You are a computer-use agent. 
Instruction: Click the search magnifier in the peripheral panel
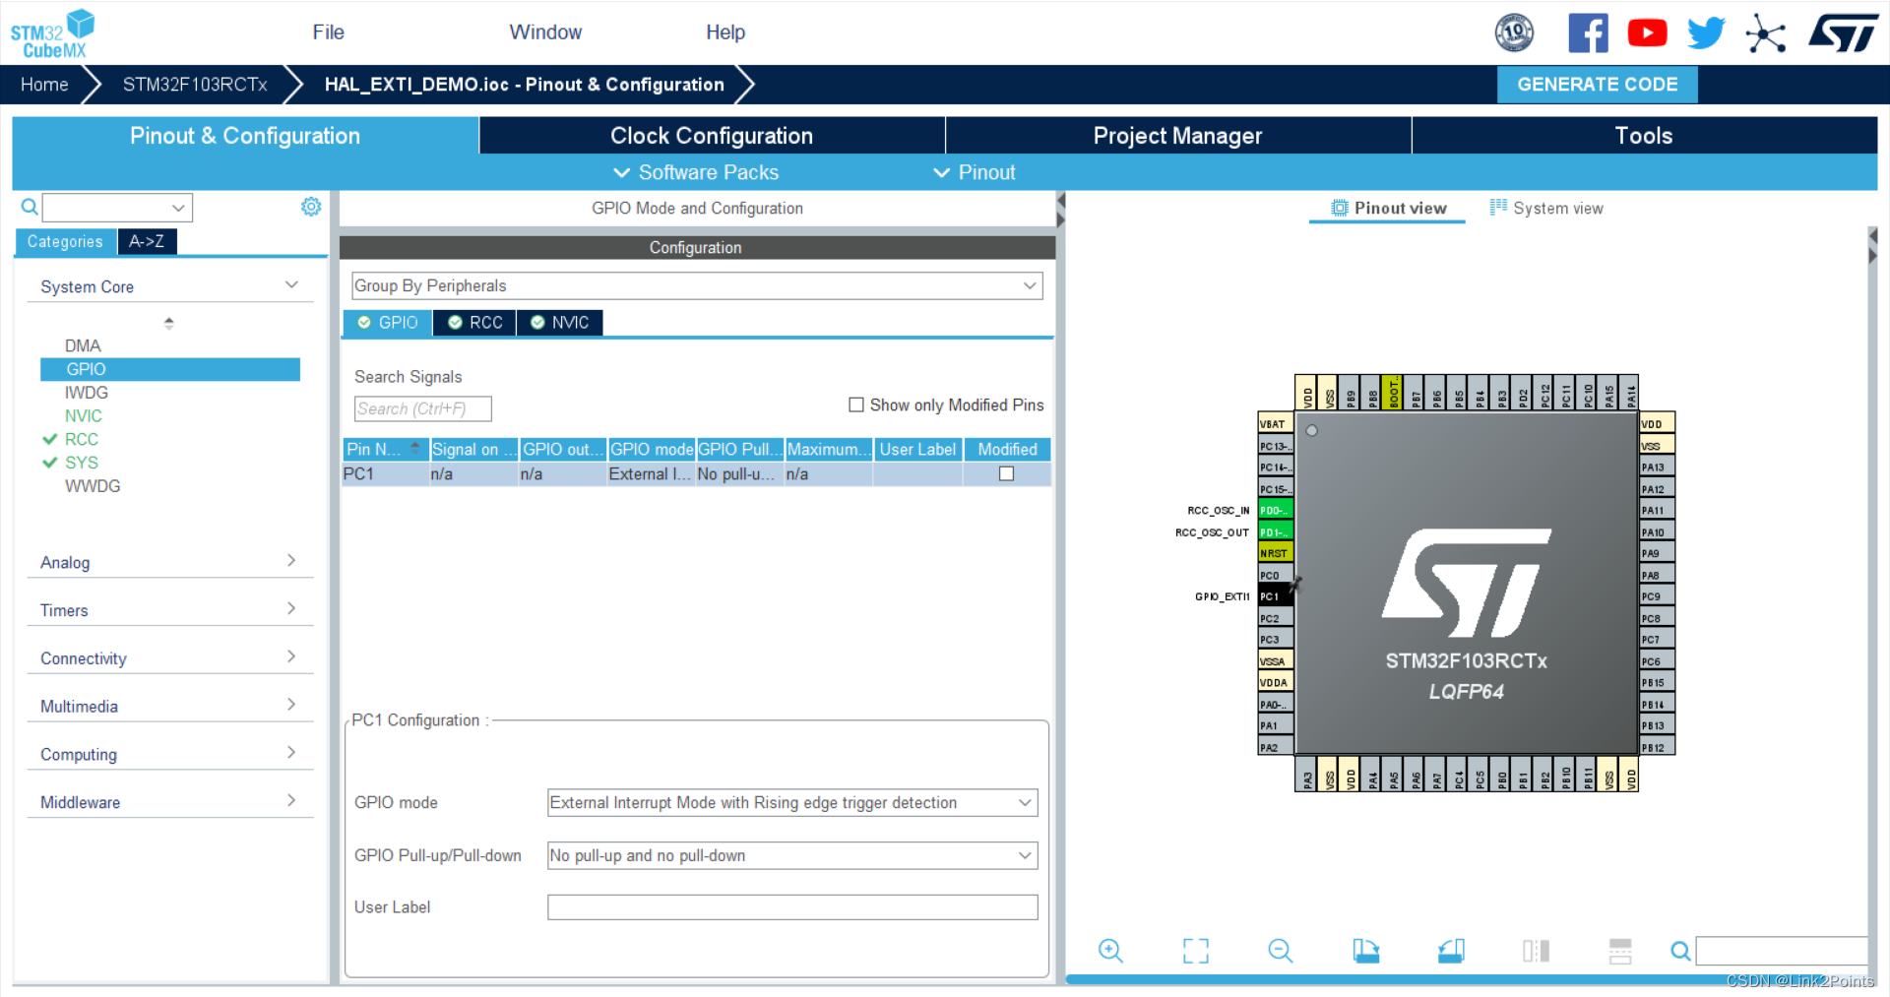(30, 207)
